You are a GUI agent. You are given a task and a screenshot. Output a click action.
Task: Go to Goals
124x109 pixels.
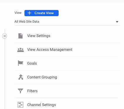click(32, 63)
